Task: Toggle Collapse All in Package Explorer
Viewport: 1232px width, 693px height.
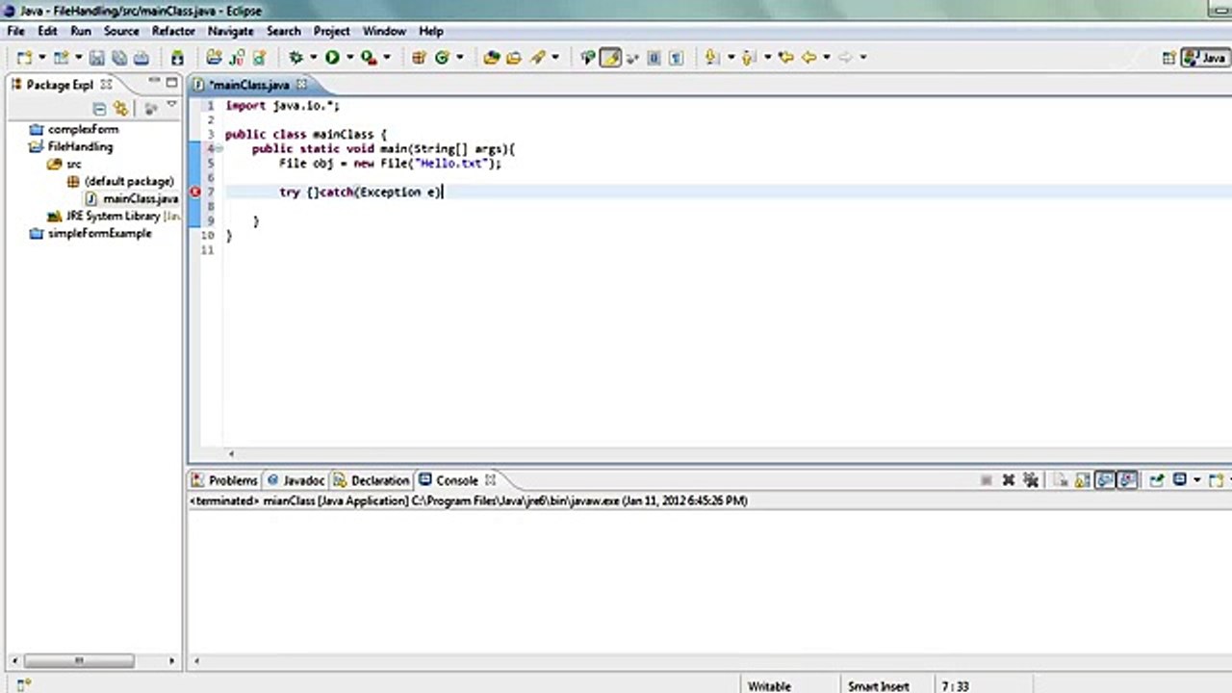Action: coord(99,109)
